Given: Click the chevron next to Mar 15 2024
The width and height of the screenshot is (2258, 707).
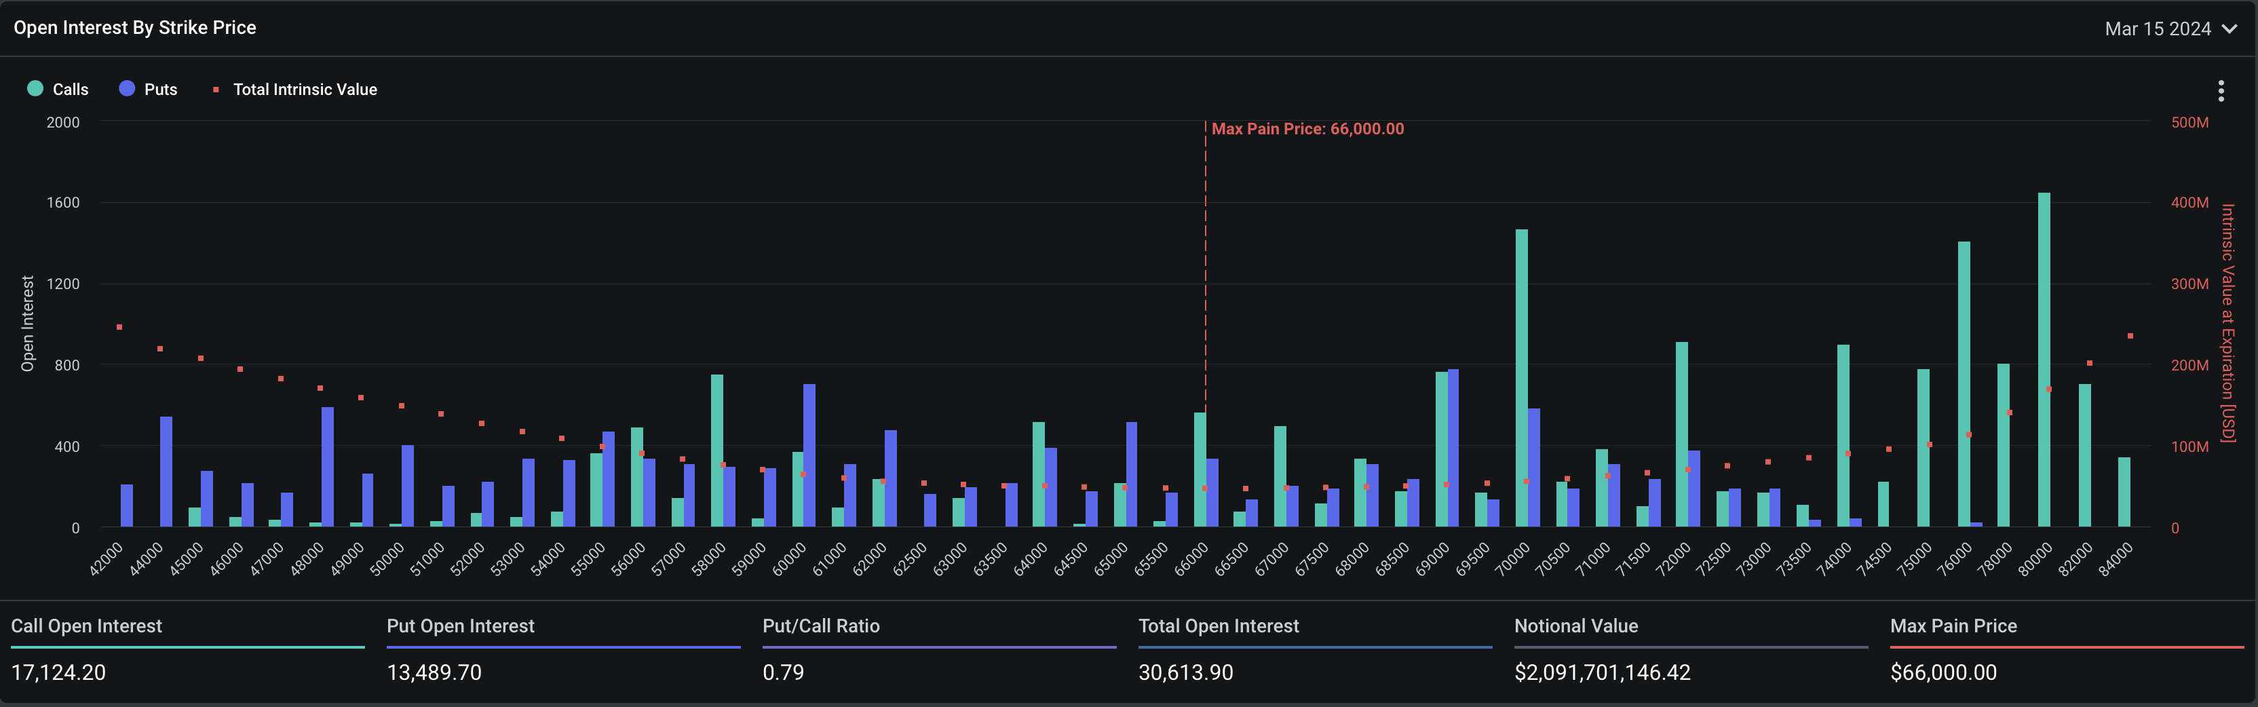Looking at the screenshot, I should (x=2230, y=29).
